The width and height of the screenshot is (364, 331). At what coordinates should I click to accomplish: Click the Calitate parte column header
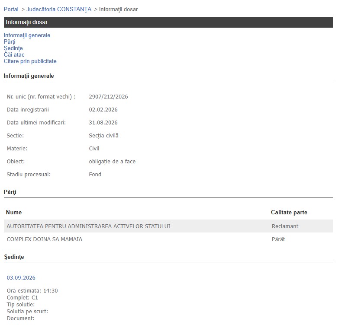(289, 212)
